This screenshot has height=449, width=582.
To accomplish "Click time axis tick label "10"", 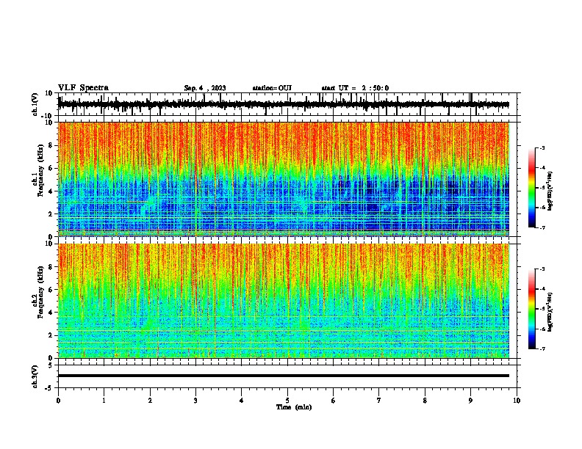I will click(x=517, y=401).
